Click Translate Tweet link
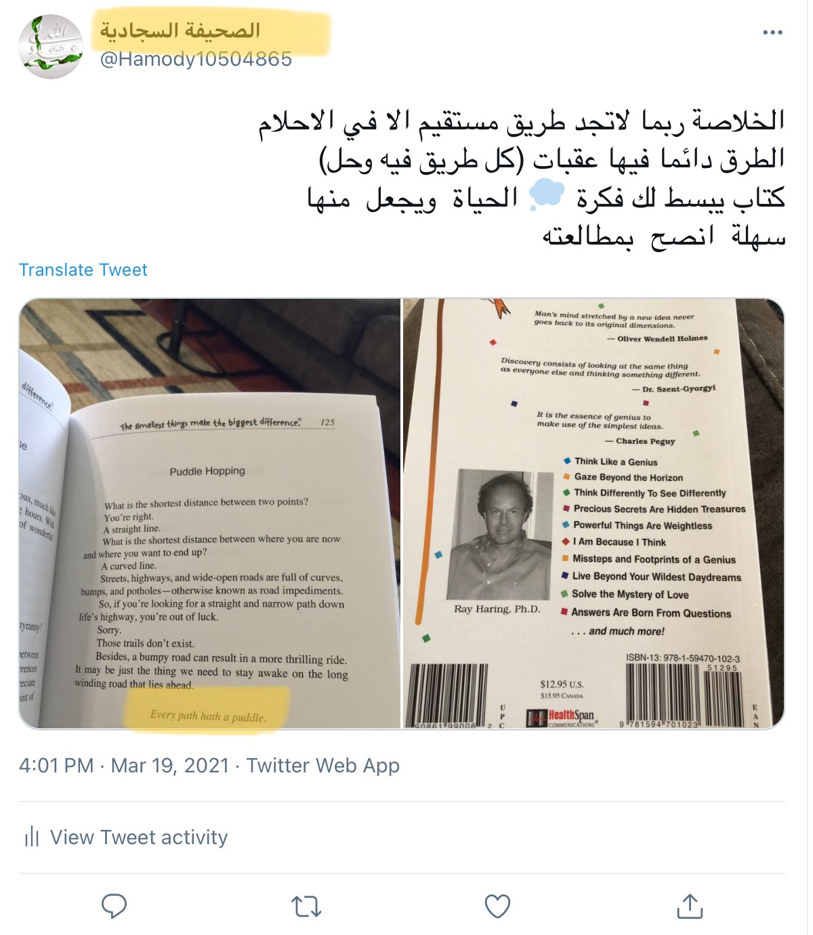The height and width of the screenshot is (935, 813). point(83,270)
